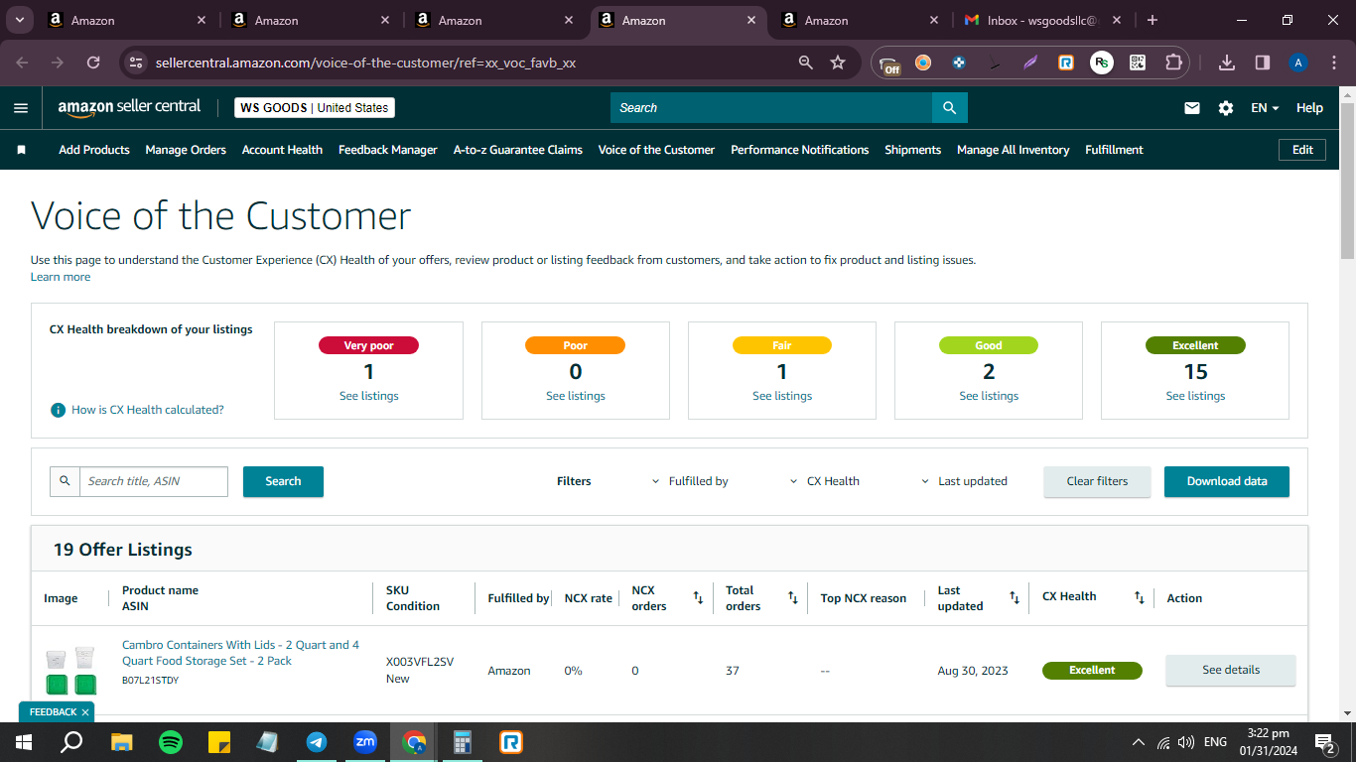Screen dimensions: 1356x762
Task: Click the QR code extension icon
Action: click(1138, 63)
